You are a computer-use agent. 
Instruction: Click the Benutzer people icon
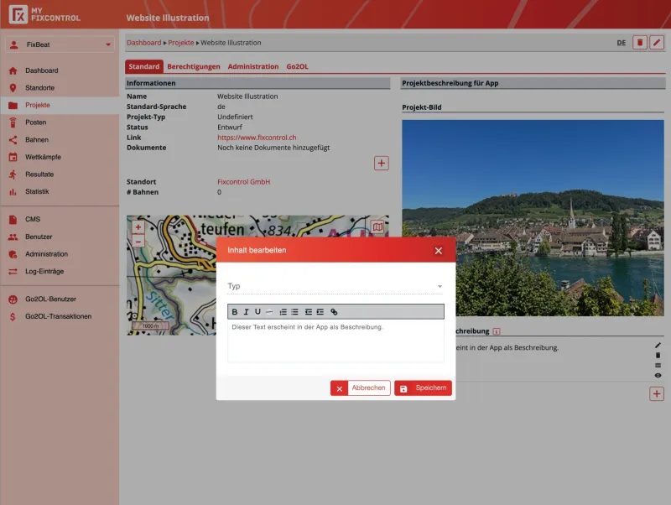pos(13,237)
